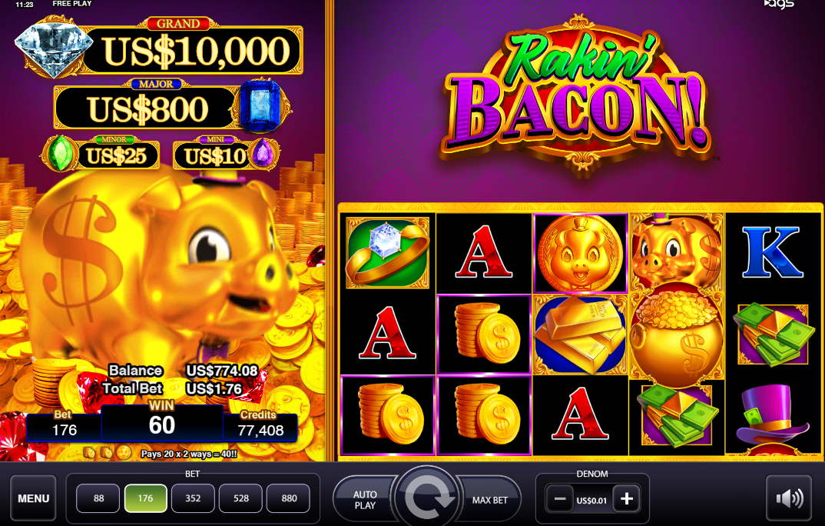Spin the reels with circular arrow button
Screen dimensions: 825x526
[428, 497]
